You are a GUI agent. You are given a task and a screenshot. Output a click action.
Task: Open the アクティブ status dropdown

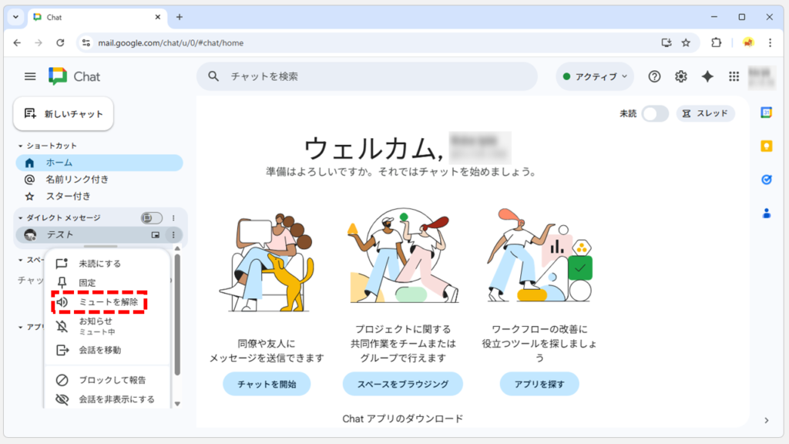(x=594, y=76)
